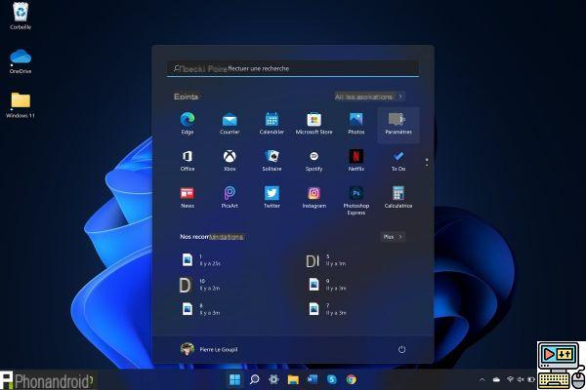The height and width of the screenshot is (390, 586).
Task: Open Photoshop Express
Action: coord(356,201)
